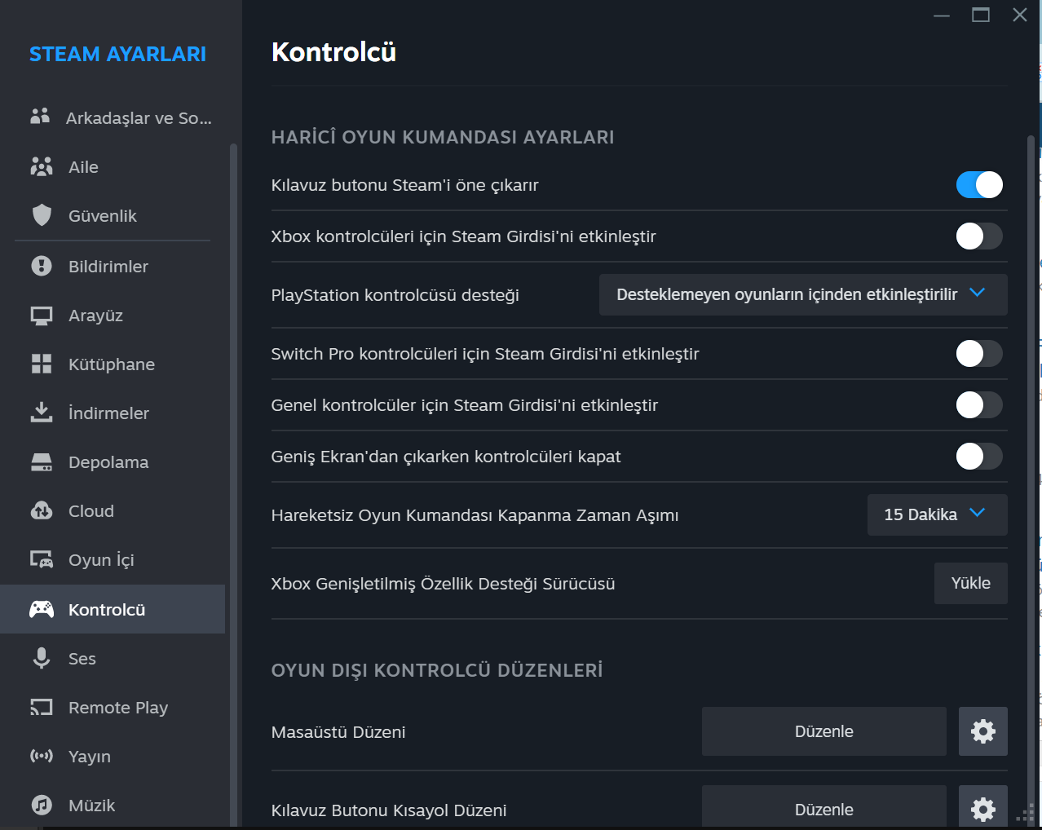Click the Ses microphone icon
The width and height of the screenshot is (1042, 830).
coord(41,658)
